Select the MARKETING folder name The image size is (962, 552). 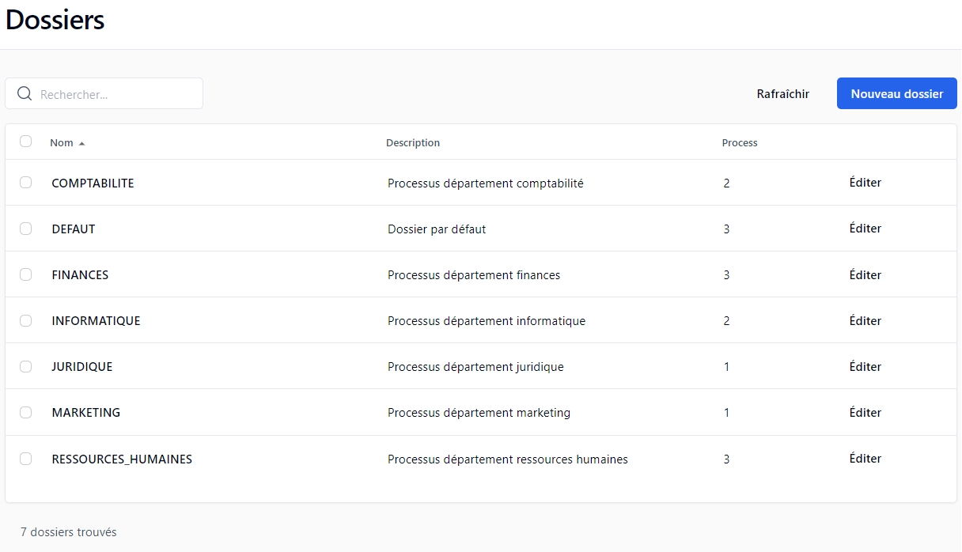point(85,413)
